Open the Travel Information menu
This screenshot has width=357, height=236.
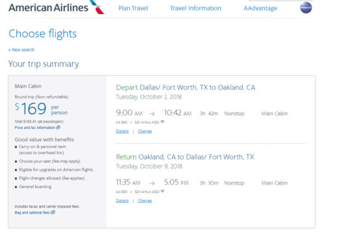coord(195,8)
